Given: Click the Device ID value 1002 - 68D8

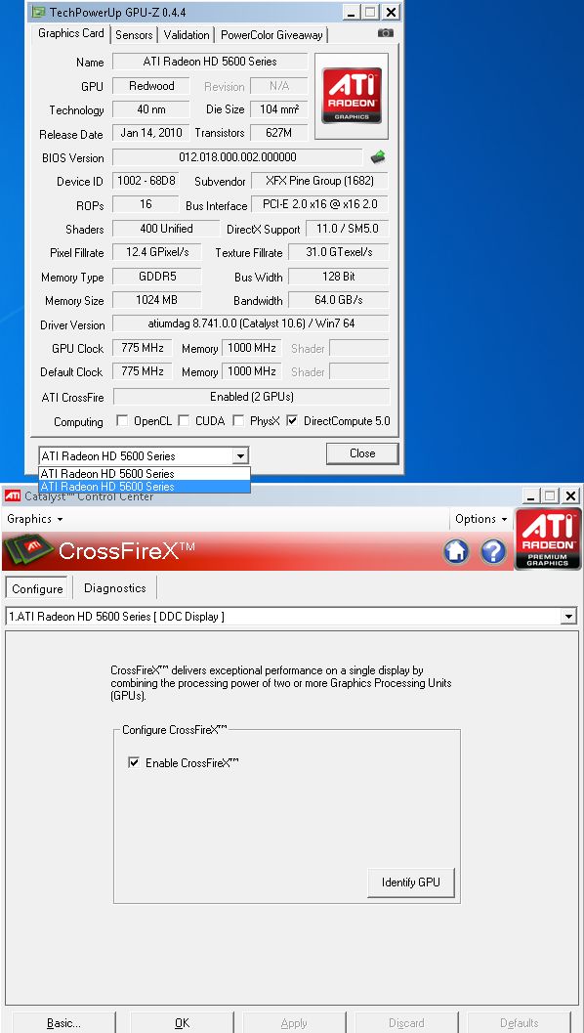Looking at the screenshot, I should coord(146,181).
